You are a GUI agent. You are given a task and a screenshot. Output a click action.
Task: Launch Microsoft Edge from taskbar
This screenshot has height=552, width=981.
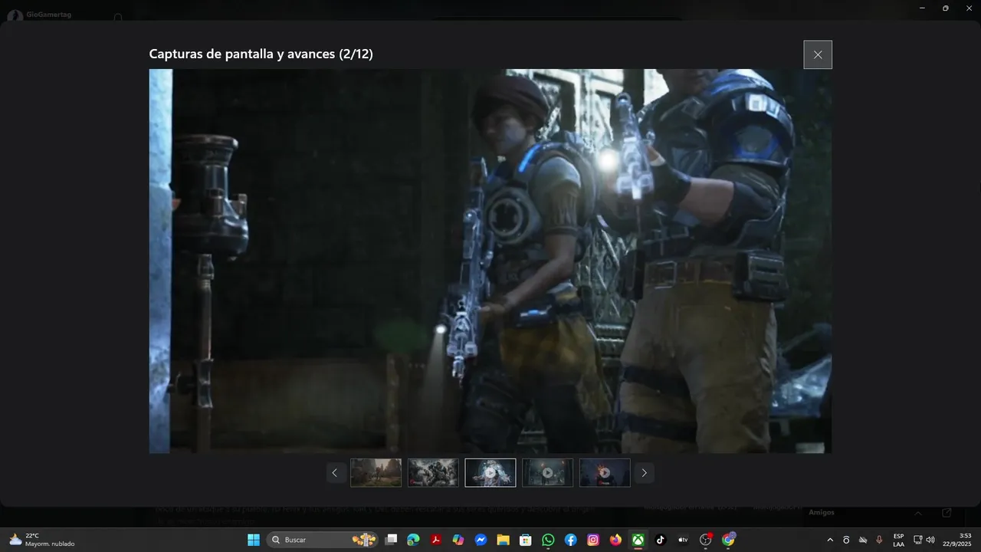(x=413, y=540)
